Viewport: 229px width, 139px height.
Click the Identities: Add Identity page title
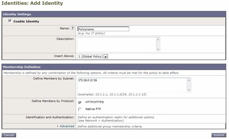[32, 4]
